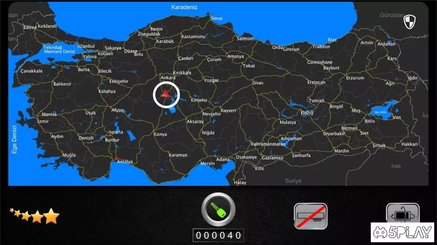Toggle the crossed-out trailer icon
The width and height of the screenshot is (437, 245).
[x=310, y=217]
